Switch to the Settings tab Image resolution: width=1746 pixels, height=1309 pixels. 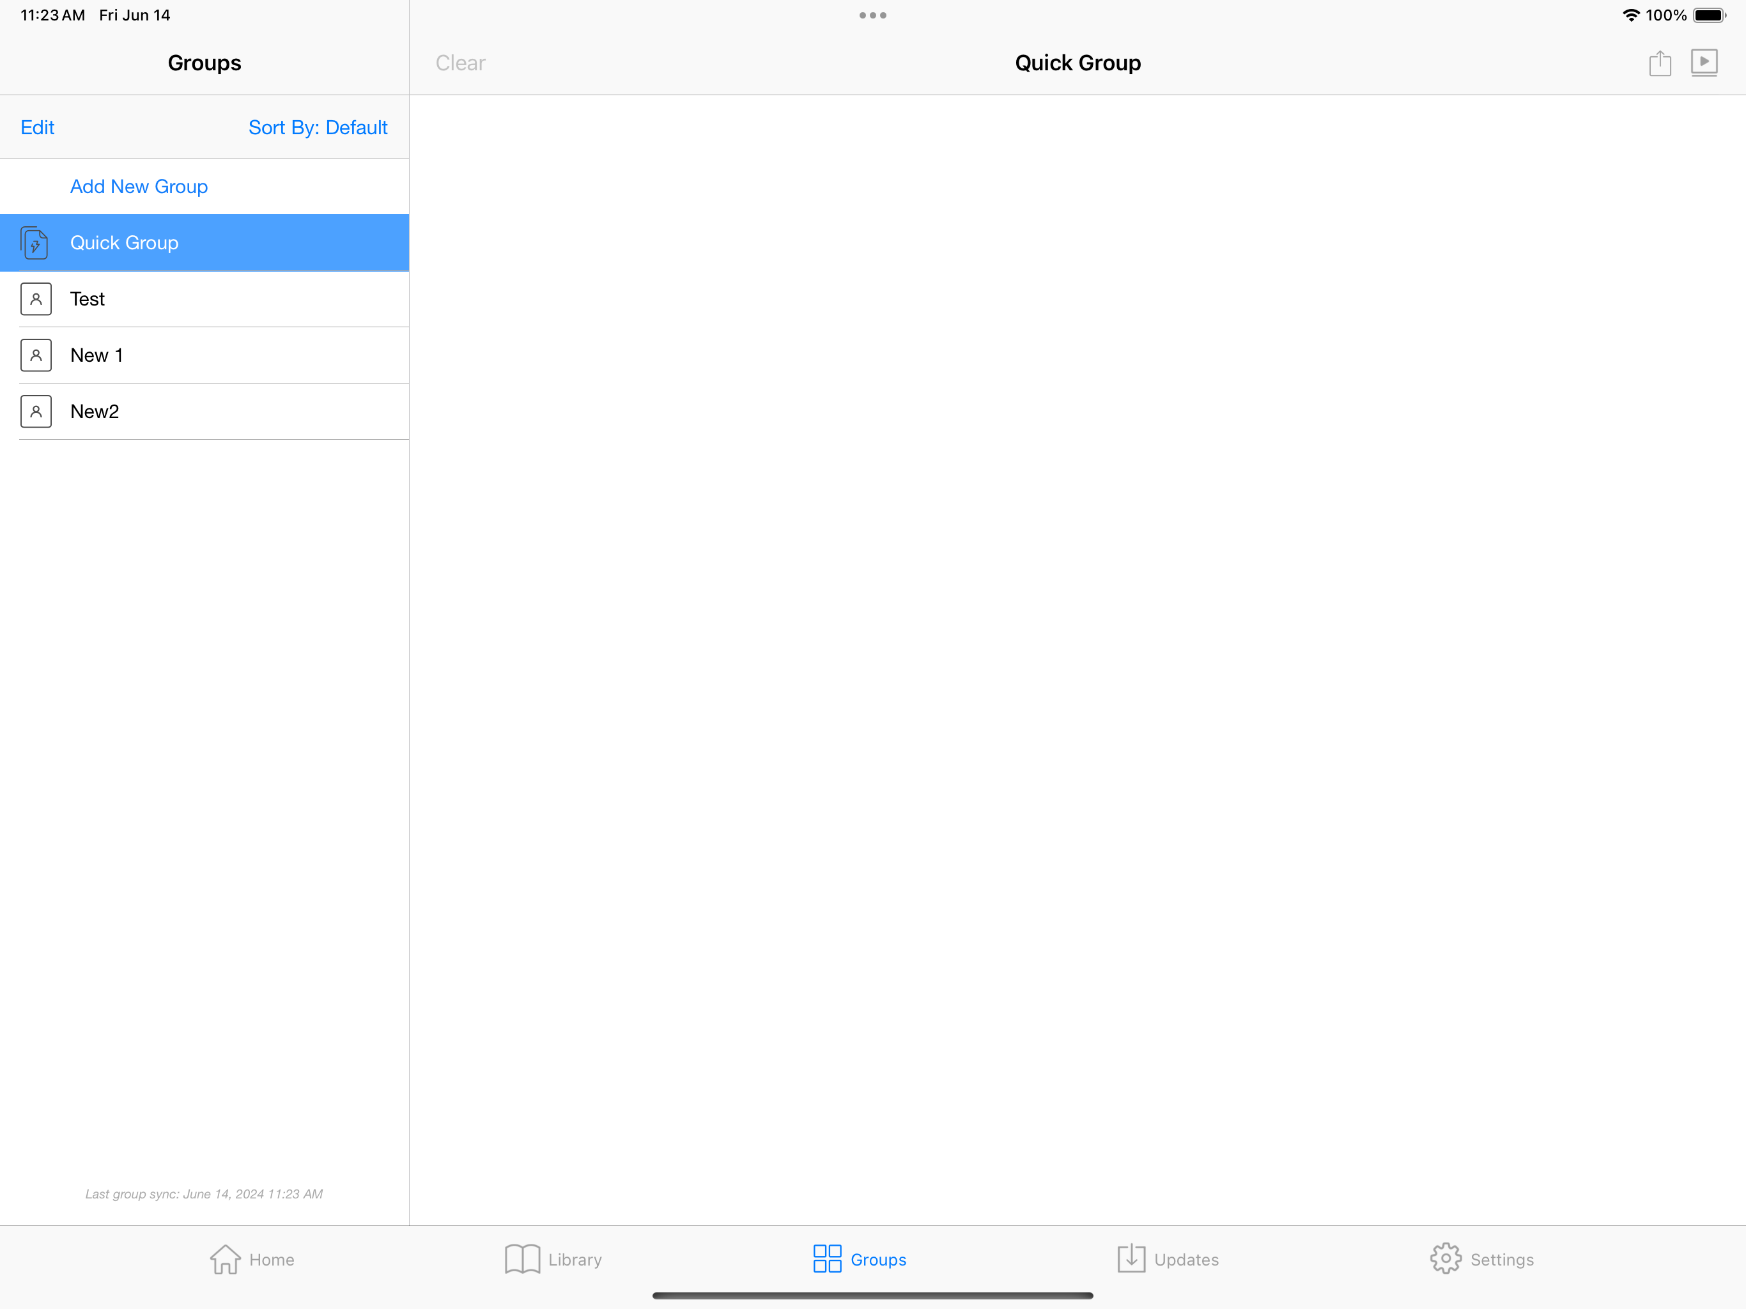pyautogui.click(x=1482, y=1259)
